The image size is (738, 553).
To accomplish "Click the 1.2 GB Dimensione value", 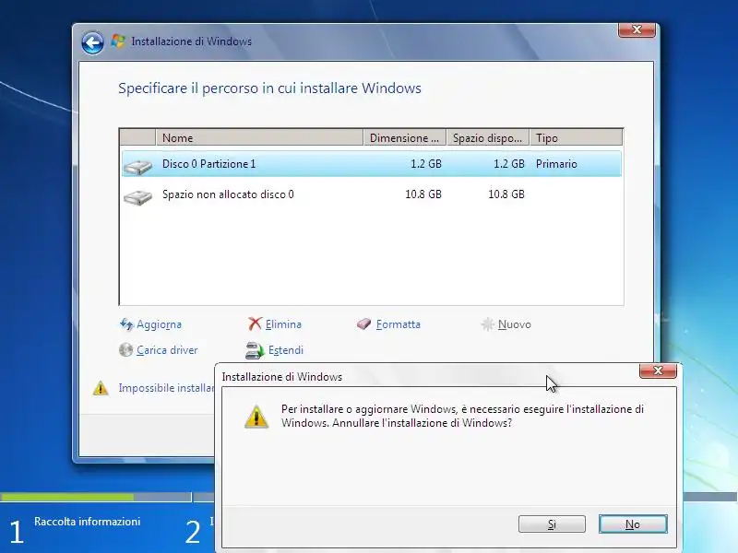I will pos(426,164).
